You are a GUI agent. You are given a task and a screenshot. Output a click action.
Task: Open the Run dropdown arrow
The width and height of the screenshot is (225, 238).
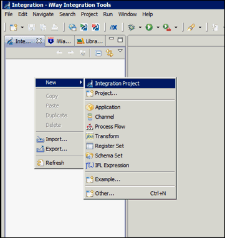(158, 27)
